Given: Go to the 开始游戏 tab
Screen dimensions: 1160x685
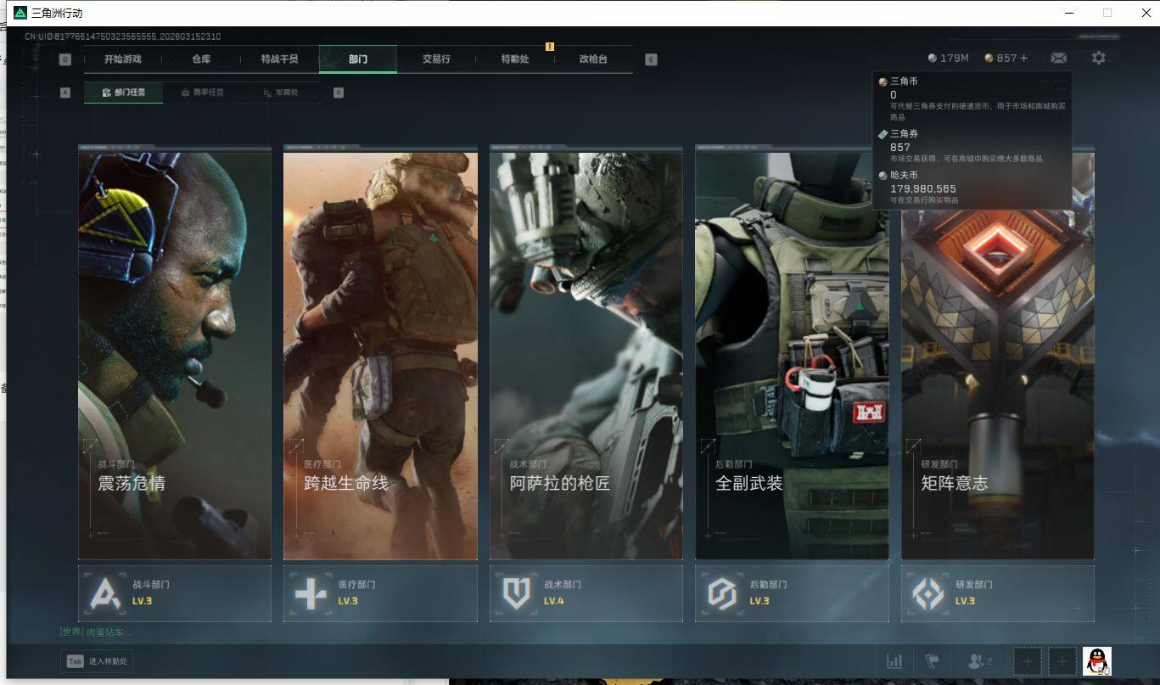Looking at the screenshot, I should pyautogui.click(x=123, y=59).
